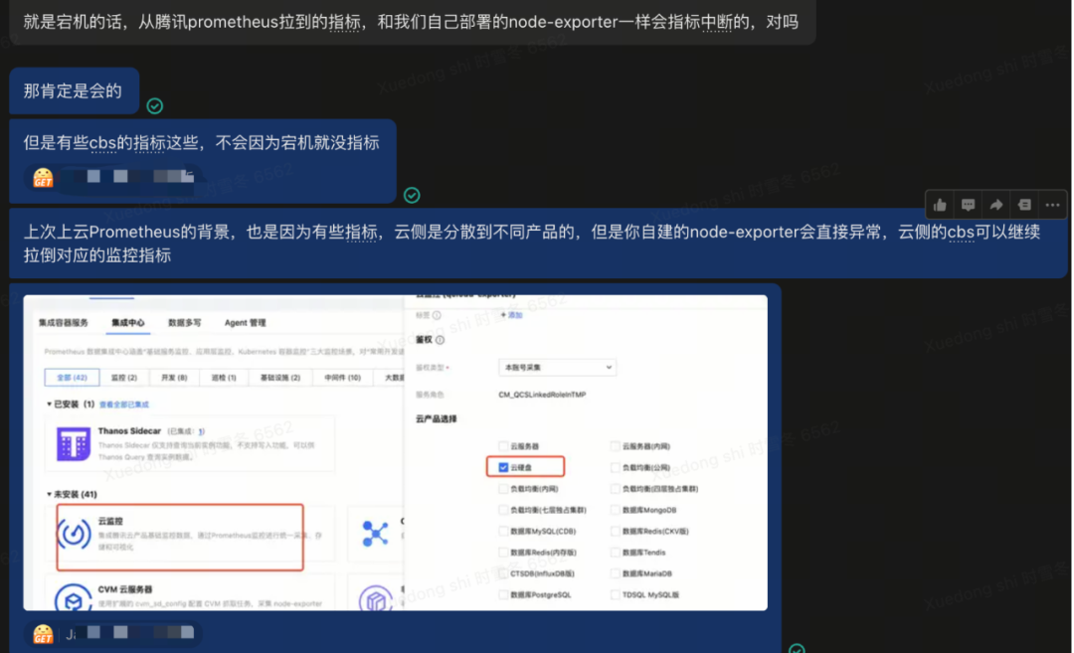Click GET emoji reaction under the screenshot image
The width and height of the screenshot is (1074, 653).
tap(43, 634)
